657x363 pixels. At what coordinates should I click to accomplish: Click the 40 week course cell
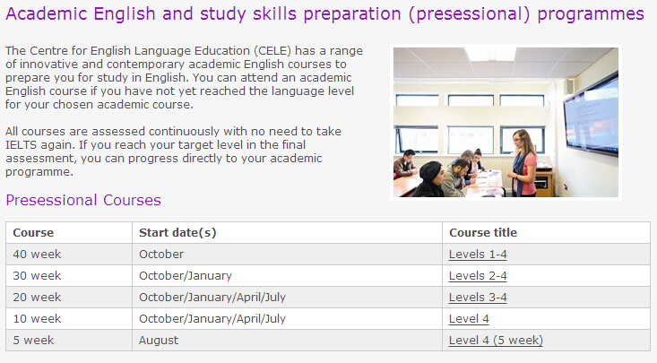tap(69, 255)
